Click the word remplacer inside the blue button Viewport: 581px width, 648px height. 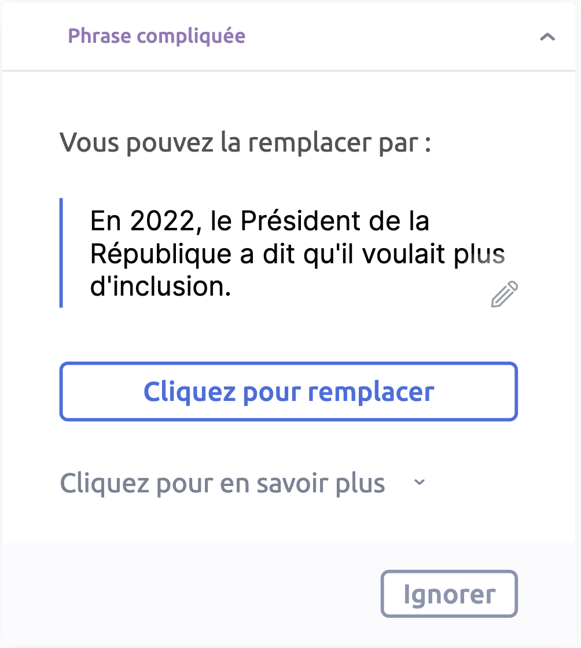371,392
